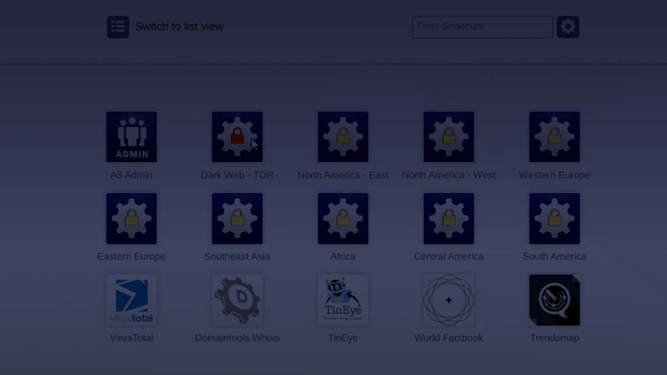Open the North America - East icon
The height and width of the screenshot is (375, 667).
pyautogui.click(x=343, y=137)
